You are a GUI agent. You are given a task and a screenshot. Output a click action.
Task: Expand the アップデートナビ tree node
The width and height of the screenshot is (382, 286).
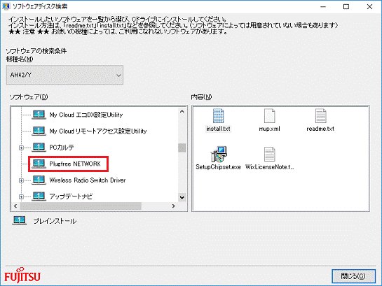coord(22,196)
